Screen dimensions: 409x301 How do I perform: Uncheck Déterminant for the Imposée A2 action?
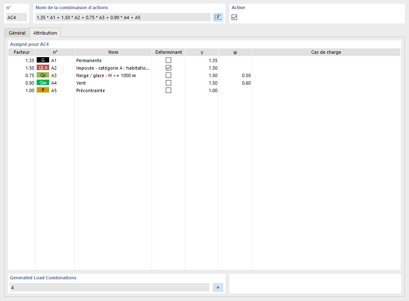168,68
